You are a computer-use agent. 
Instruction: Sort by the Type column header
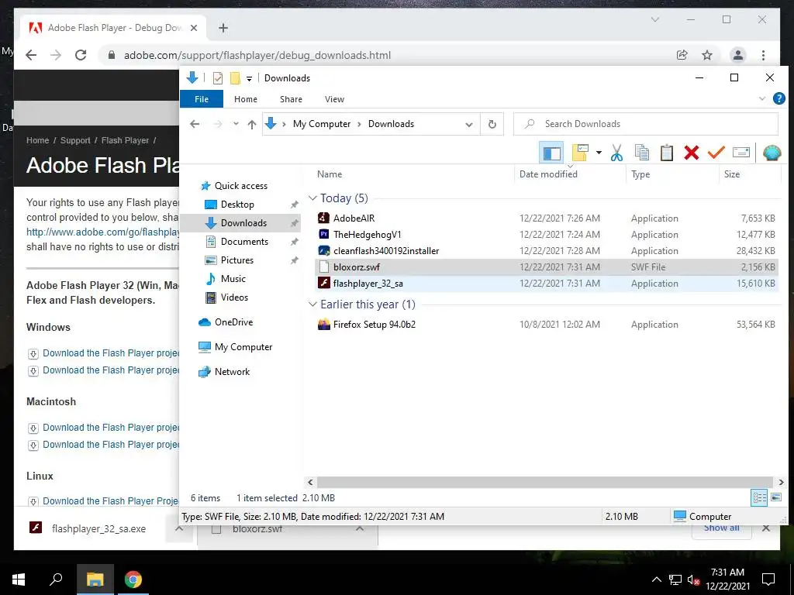[640, 174]
